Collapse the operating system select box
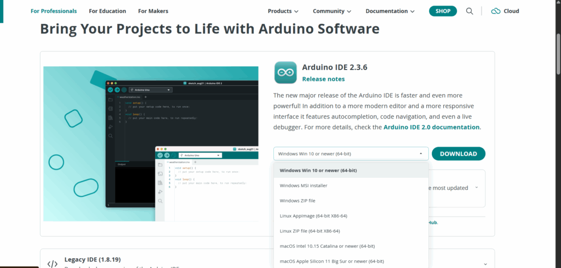The width and height of the screenshot is (561, 268). click(x=351, y=154)
